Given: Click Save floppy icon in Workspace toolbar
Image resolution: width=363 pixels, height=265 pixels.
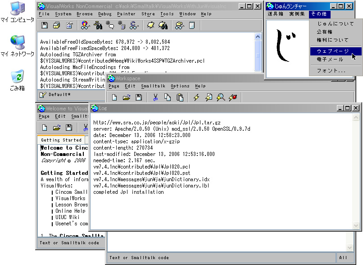Looking at the screenshot, I should tap(139, 97).
